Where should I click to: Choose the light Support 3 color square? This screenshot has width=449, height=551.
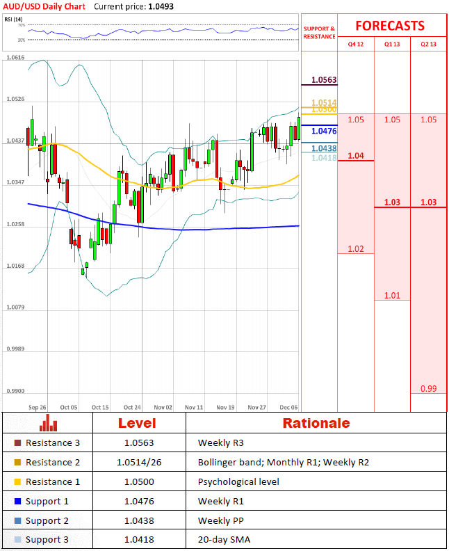[x=17, y=541]
